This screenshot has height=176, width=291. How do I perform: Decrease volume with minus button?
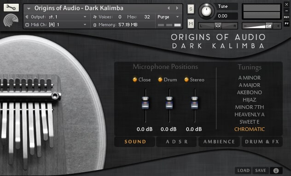[x=245, y=26]
